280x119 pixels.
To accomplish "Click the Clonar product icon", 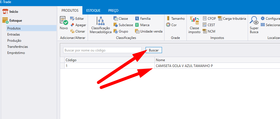I will pyautogui.click(x=72, y=31).
